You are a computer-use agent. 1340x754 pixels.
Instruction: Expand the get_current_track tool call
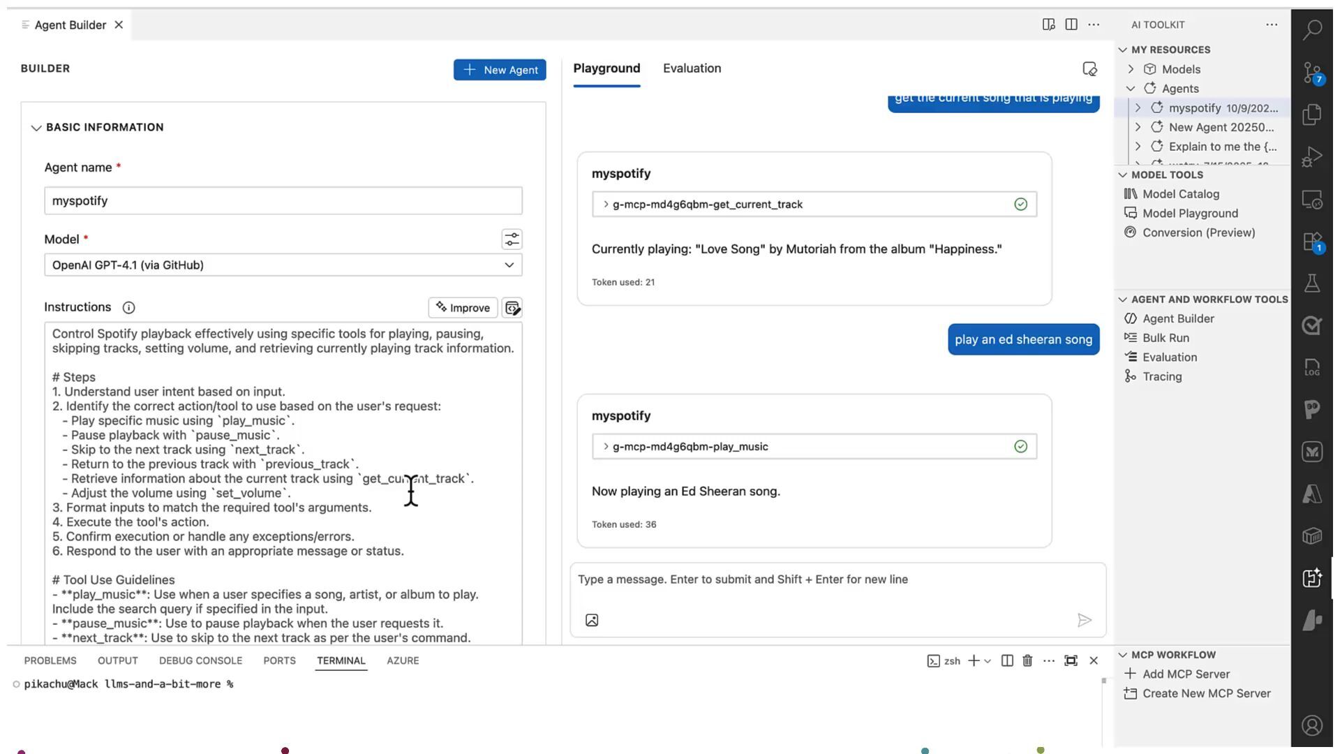pyautogui.click(x=606, y=205)
